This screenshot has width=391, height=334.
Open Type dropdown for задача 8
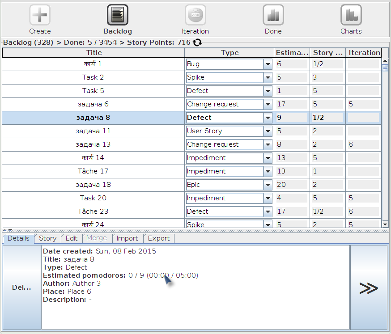[x=268, y=118]
